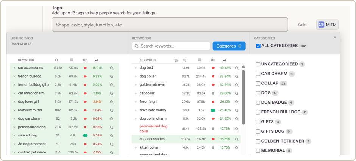Sort keywords by trend arrow icon
356x161 pixels.
click(225, 60)
